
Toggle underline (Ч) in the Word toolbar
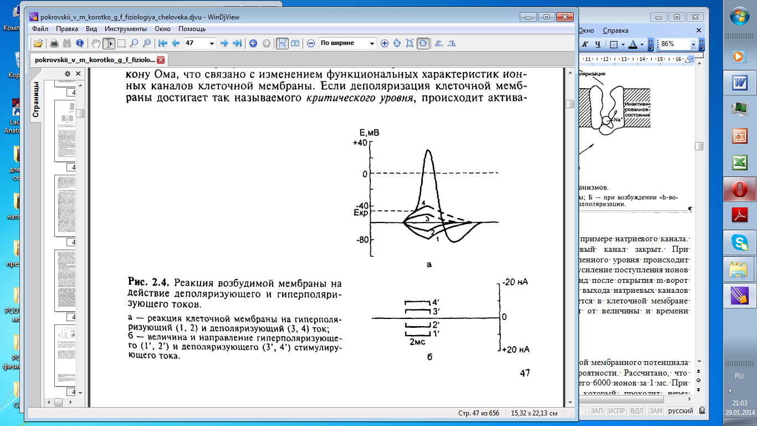click(x=598, y=44)
